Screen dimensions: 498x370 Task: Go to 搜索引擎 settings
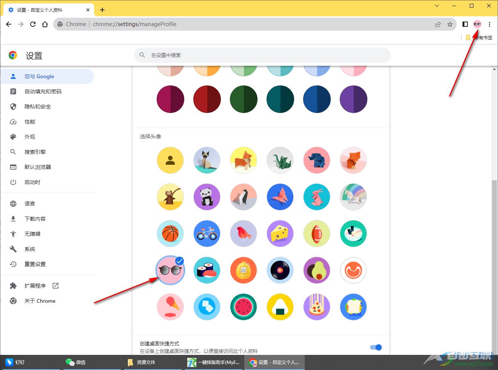point(47,152)
